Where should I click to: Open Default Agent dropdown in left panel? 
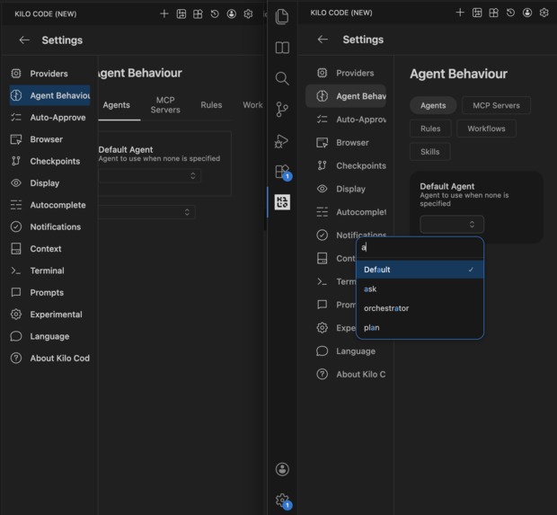point(149,175)
